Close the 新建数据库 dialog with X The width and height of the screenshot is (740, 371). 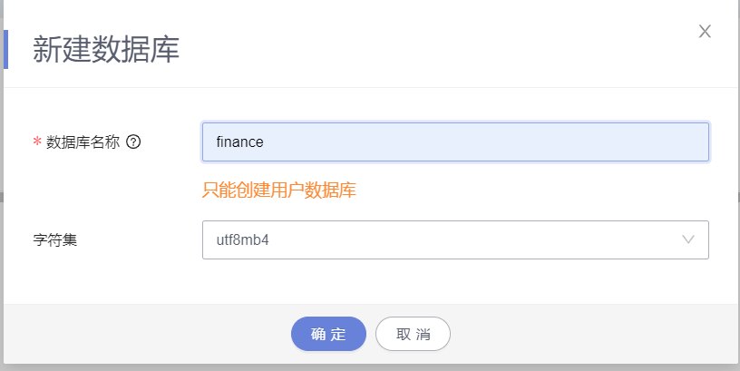pos(705,32)
